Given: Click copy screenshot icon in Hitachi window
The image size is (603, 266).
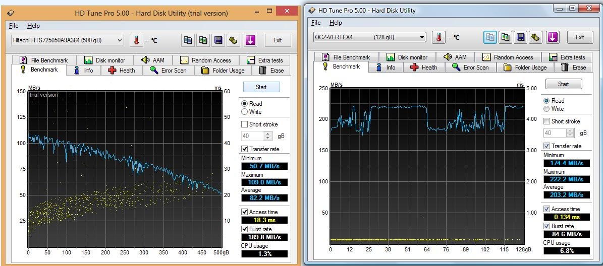Looking at the screenshot, I should 203,40.
